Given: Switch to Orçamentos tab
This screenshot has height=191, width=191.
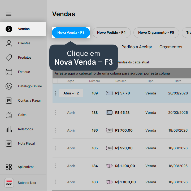Looking at the screenshot, I should [x=171, y=47].
